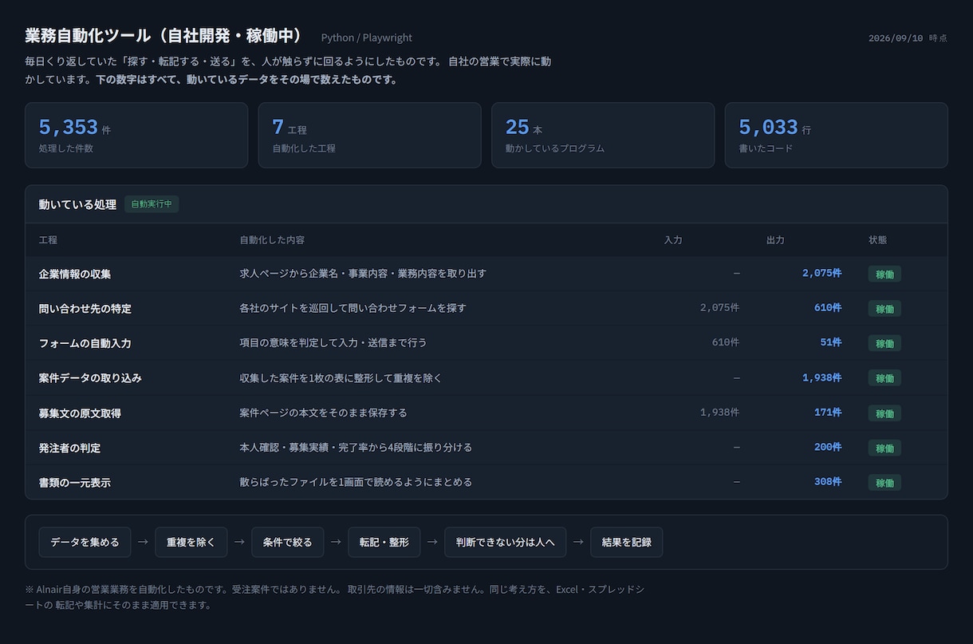Click the 2,075件 output value
Image resolution: width=973 pixels, height=644 pixels.
[821, 273]
